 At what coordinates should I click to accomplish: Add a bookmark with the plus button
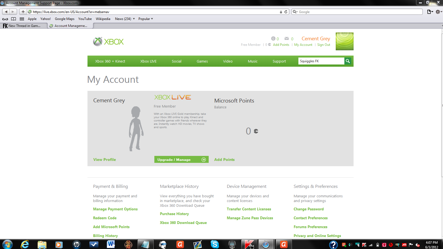point(23,12)
